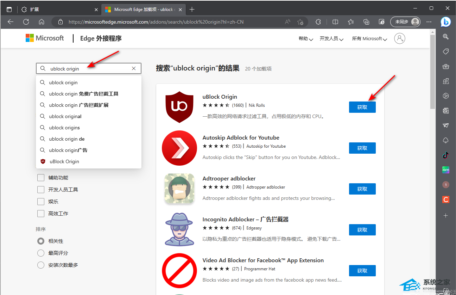This screenshot has height=295, width=456.
Task: Select the 最高评分 sort radio button
Action: pos(41,253)
